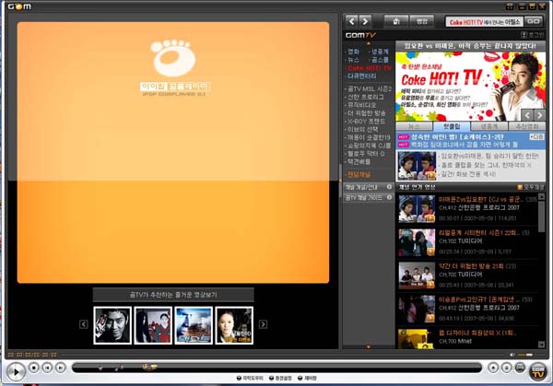
Task: Go forward in the GOM TV browser
Action: coord(365,21)
